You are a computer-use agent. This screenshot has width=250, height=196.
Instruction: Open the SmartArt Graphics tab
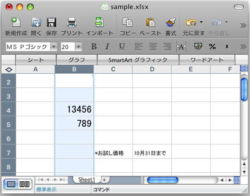pyautogui.click(x=138, y=60)
